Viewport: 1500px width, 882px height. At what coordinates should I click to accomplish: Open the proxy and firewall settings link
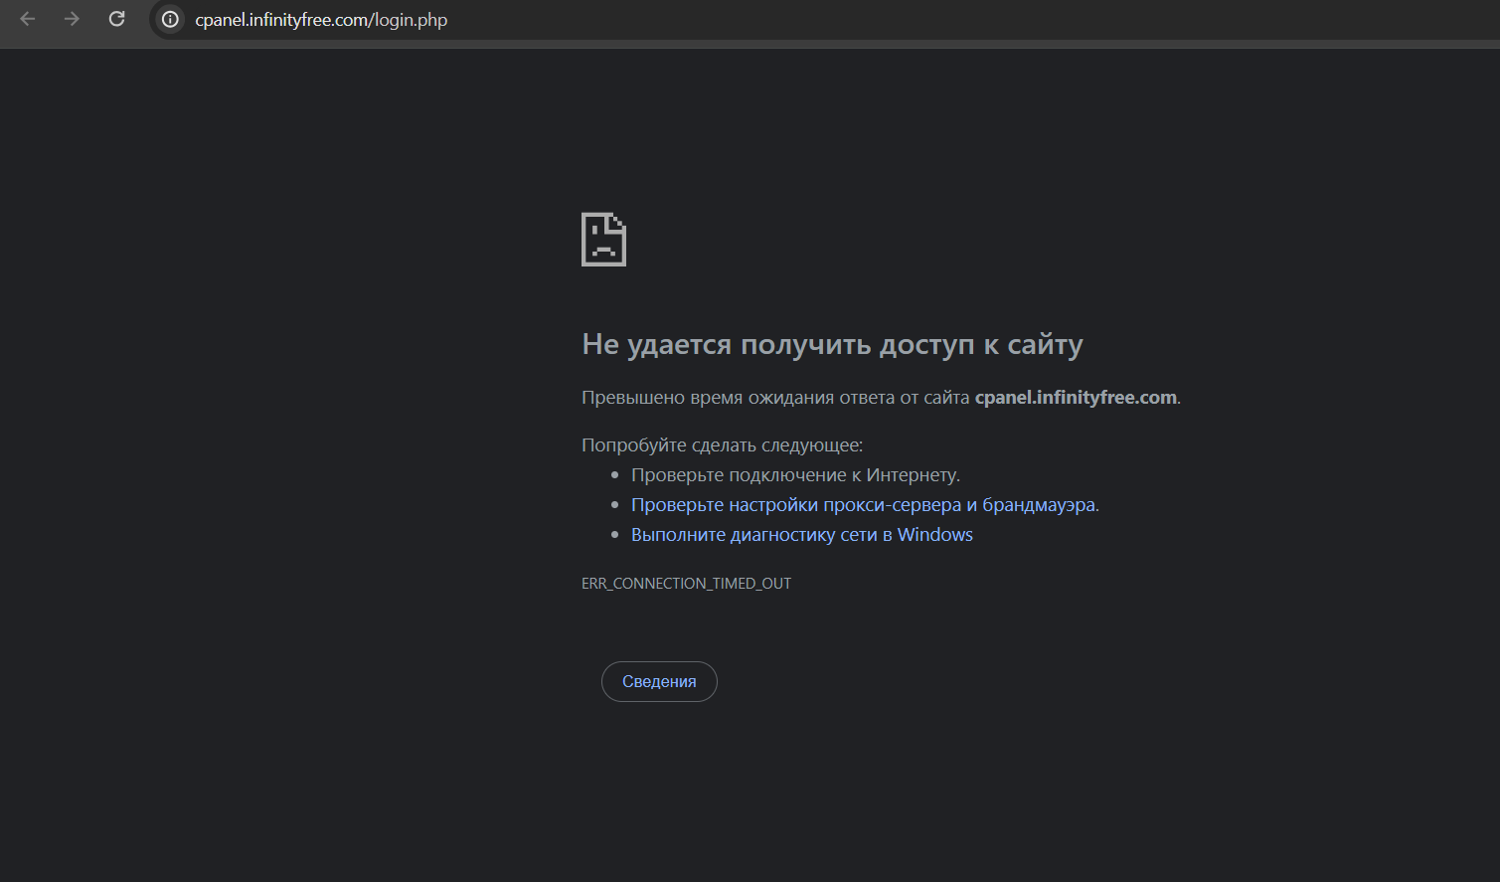click(x=865, y=505)
